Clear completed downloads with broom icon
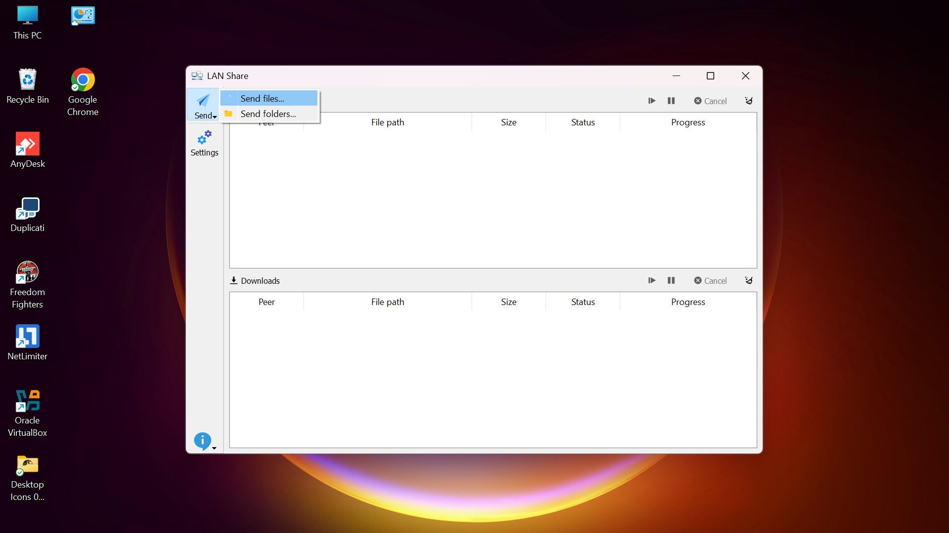Screen dimensions: 949x533 (749, 280)
